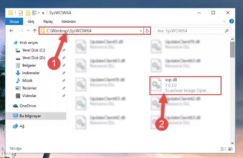Click the search magnifier icon

click(227, 31)
